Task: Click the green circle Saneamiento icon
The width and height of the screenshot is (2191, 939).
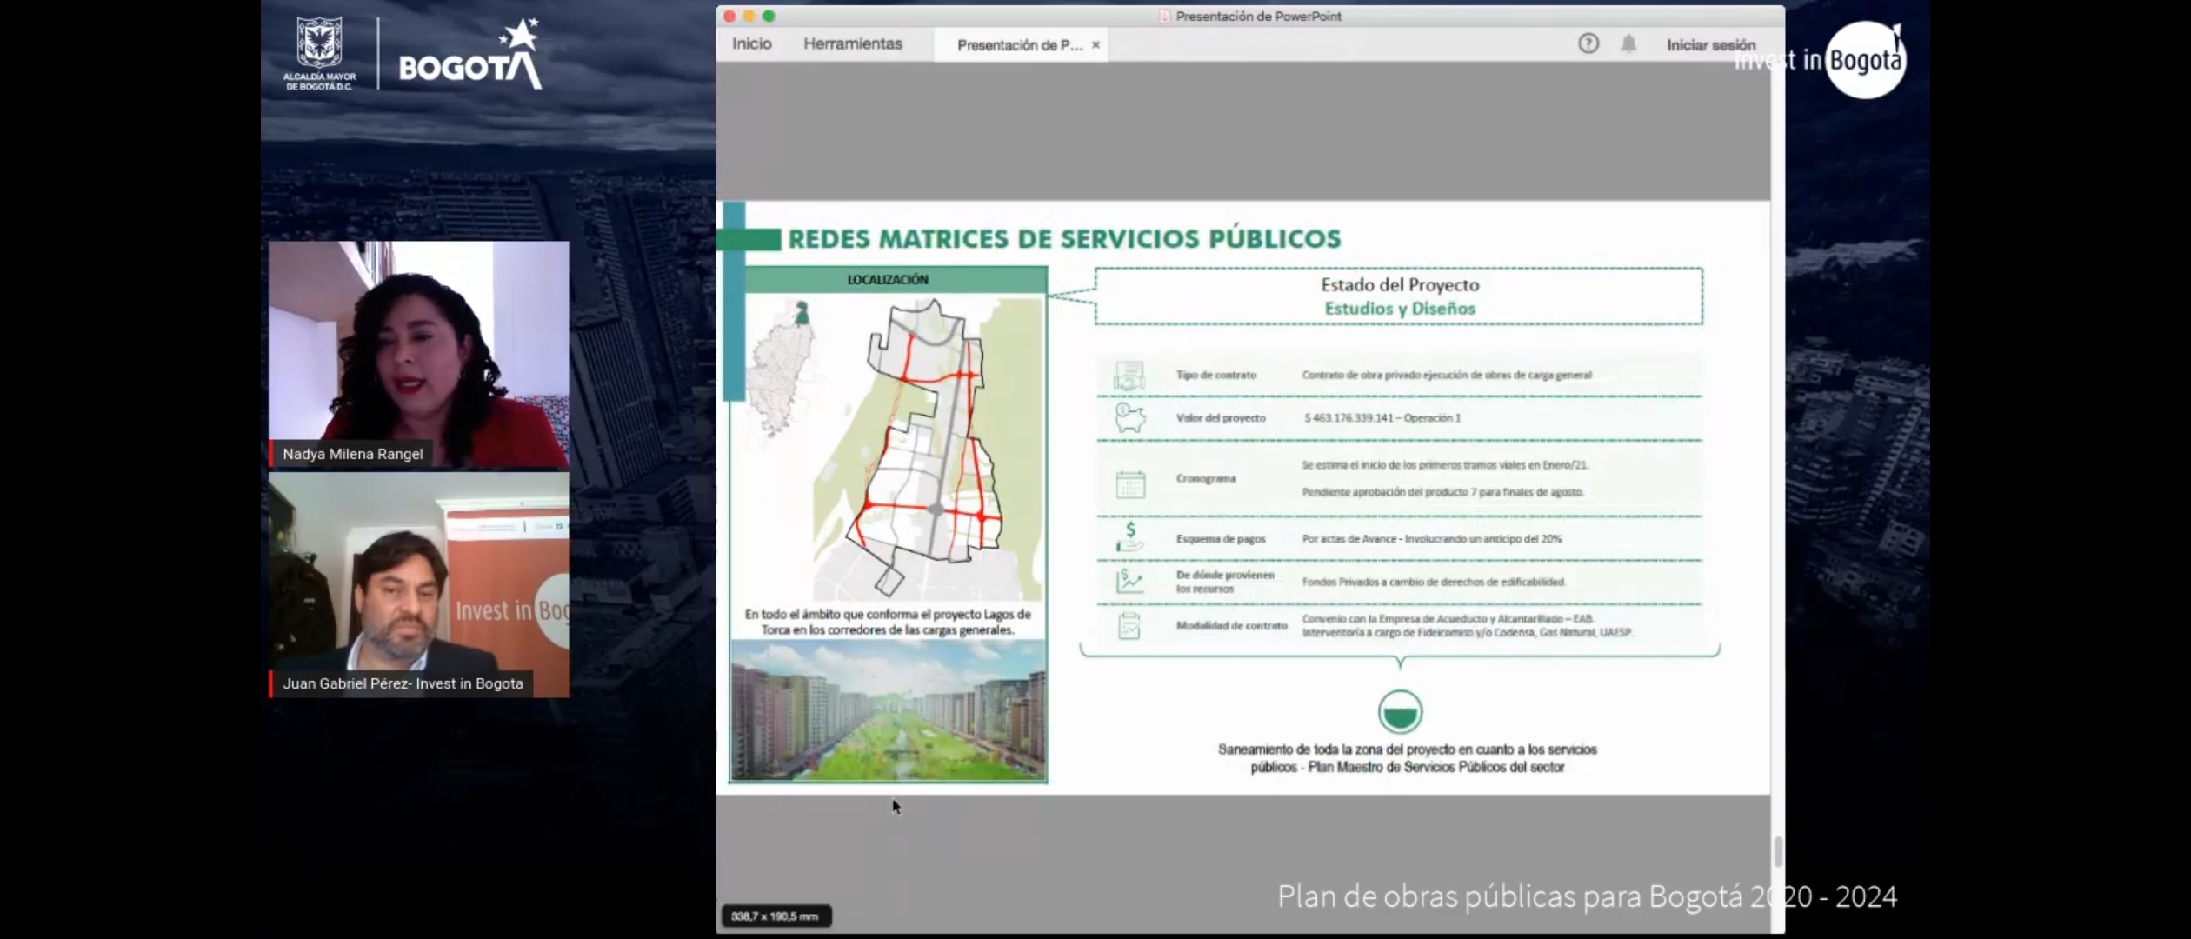Action: [1400, 712]
